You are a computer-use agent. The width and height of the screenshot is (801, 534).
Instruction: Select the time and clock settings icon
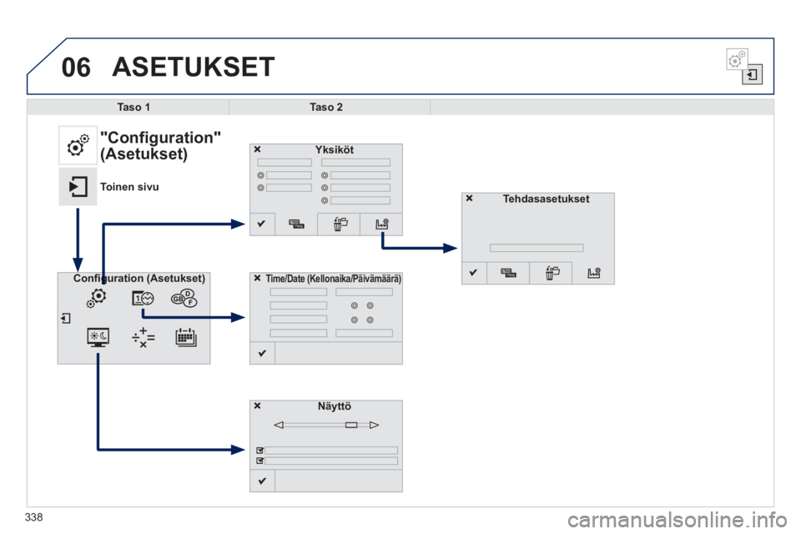(x=143, y=298)
